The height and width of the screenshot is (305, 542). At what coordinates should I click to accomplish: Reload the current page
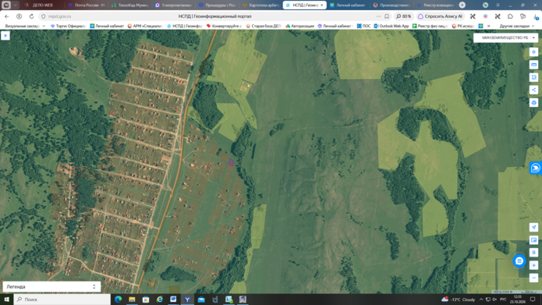[x=31, y=16]
